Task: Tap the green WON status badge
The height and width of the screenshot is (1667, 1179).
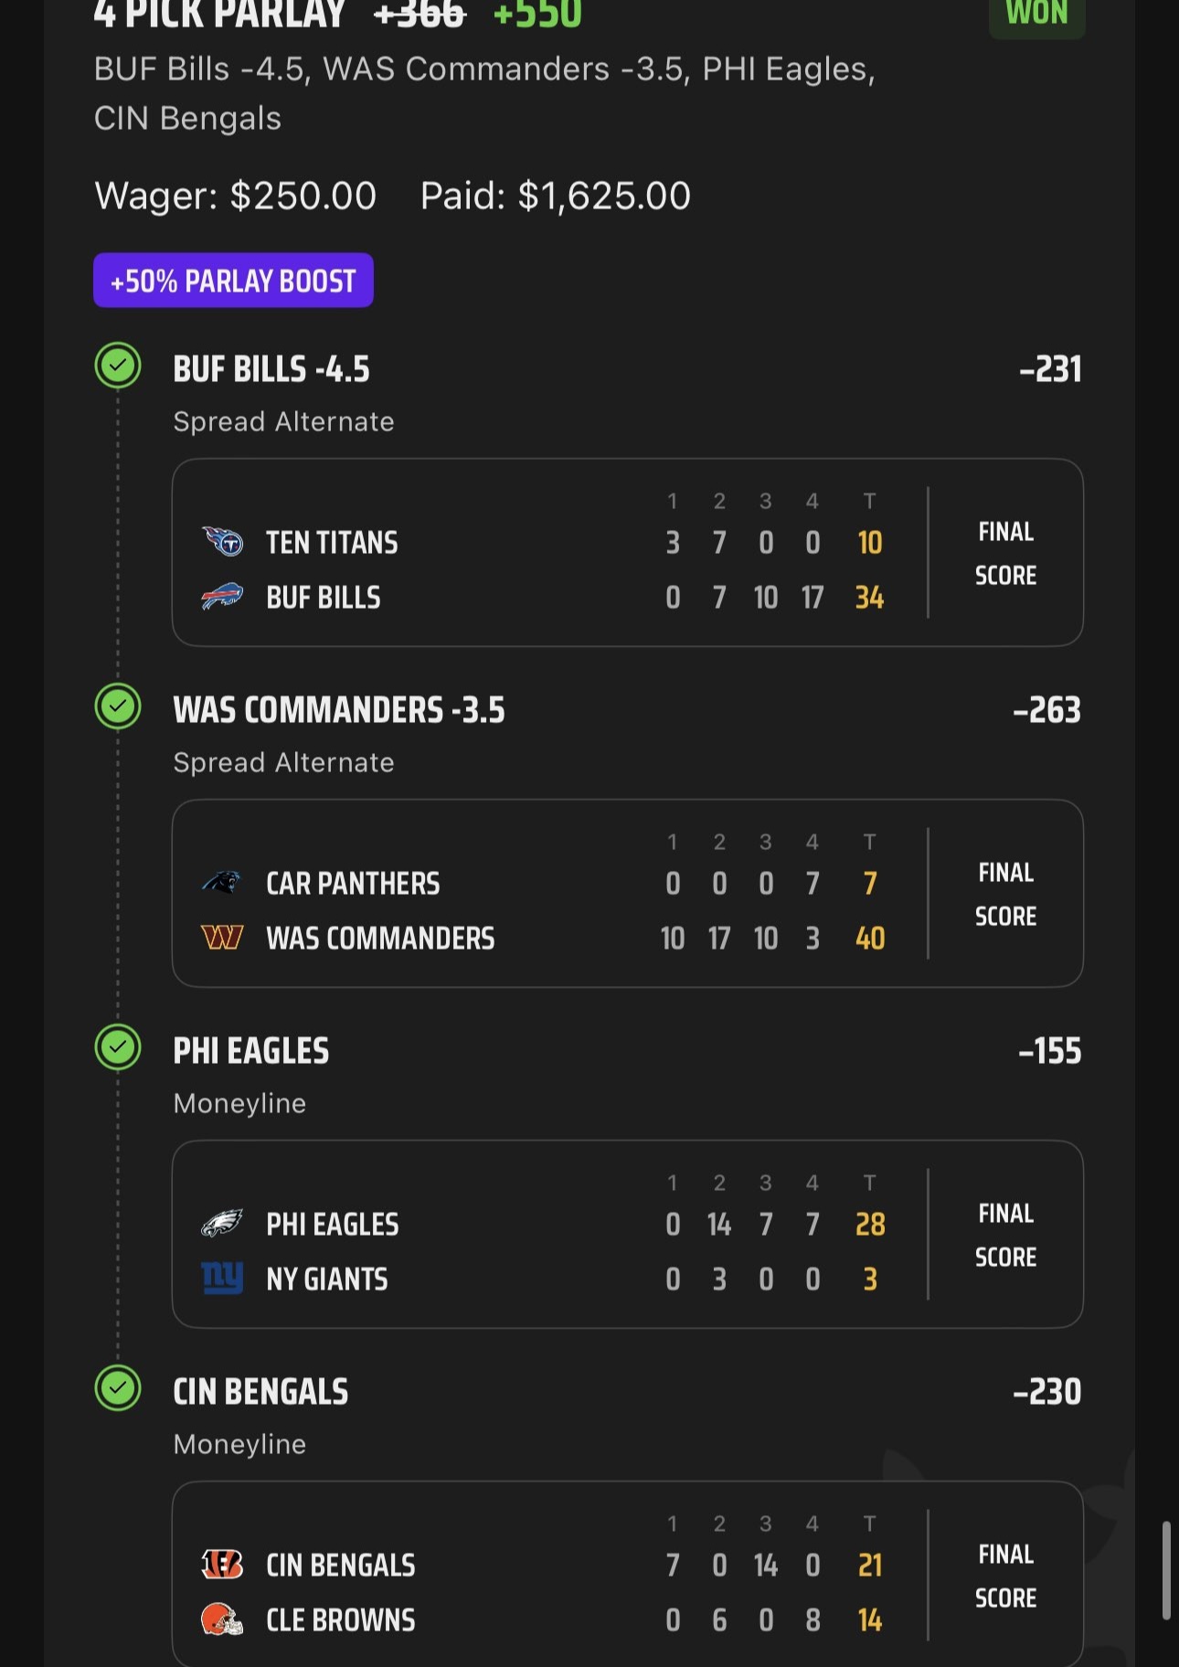Action: click(x=1036, y=14)
